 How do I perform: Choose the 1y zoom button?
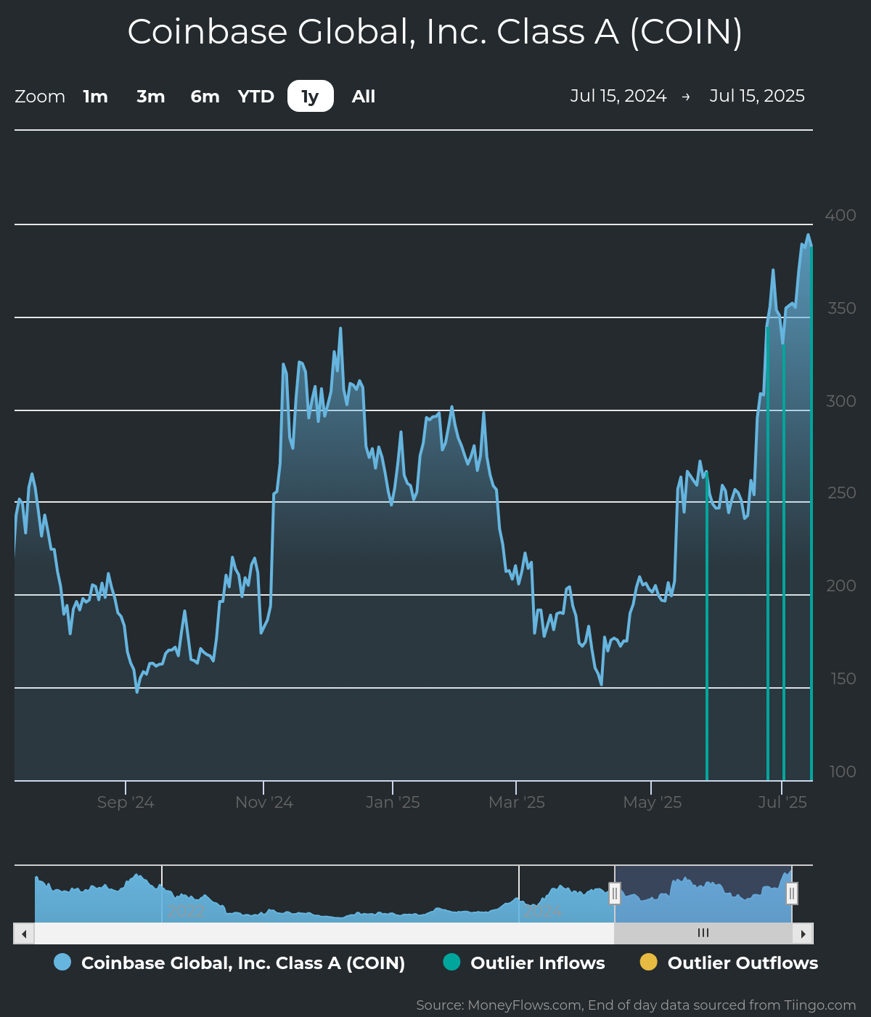coord(311,96)
